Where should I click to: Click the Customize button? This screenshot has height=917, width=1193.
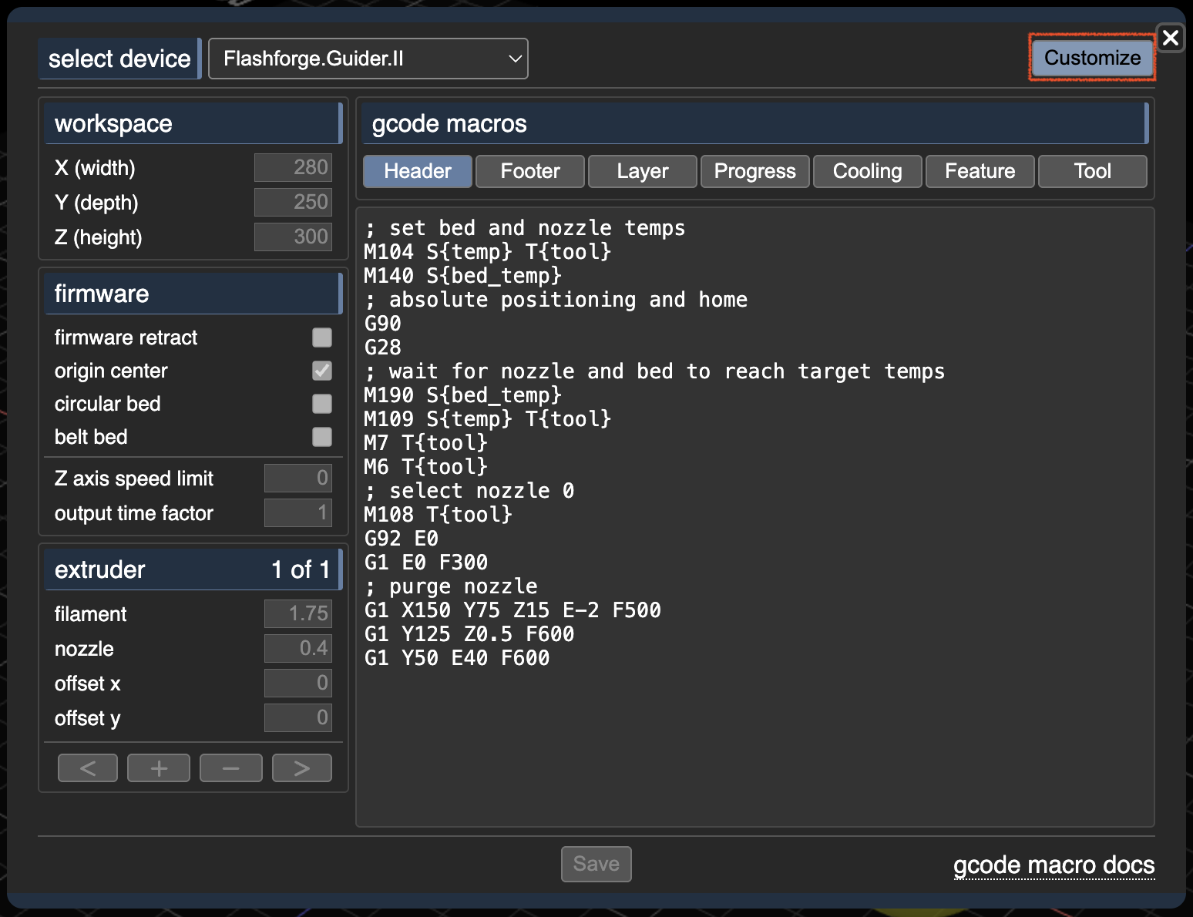coord(1092,58)
